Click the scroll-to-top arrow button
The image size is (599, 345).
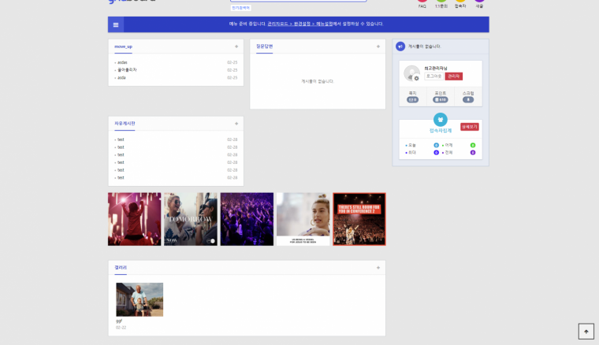[x=586, y=332]
